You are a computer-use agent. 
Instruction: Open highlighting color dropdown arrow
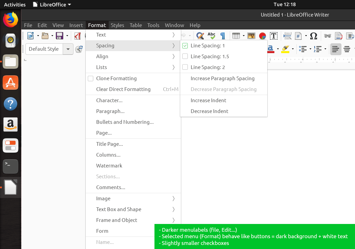[x=293, y=49]
